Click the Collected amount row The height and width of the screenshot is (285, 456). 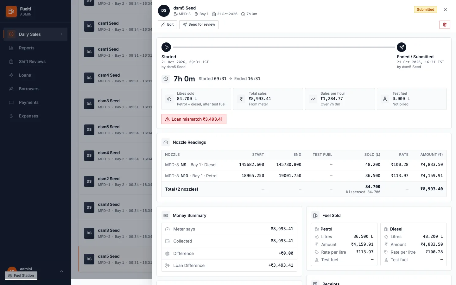[x=229, y=241]
